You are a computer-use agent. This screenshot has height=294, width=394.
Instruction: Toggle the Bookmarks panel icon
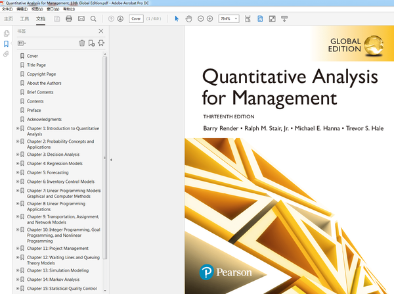coord(7,44)
